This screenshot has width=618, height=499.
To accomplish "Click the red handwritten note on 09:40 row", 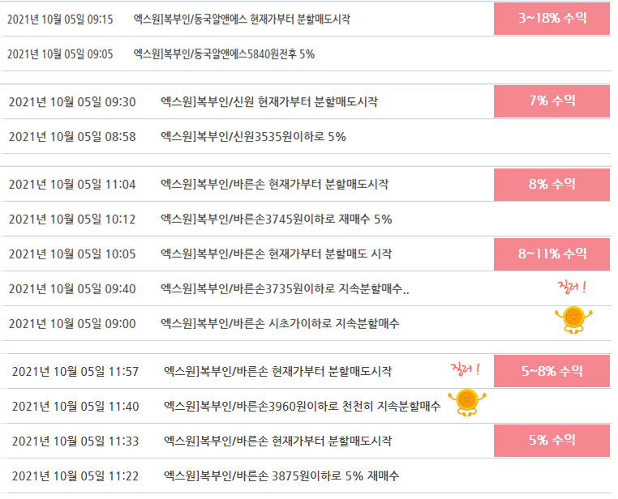I will point(572,287).
